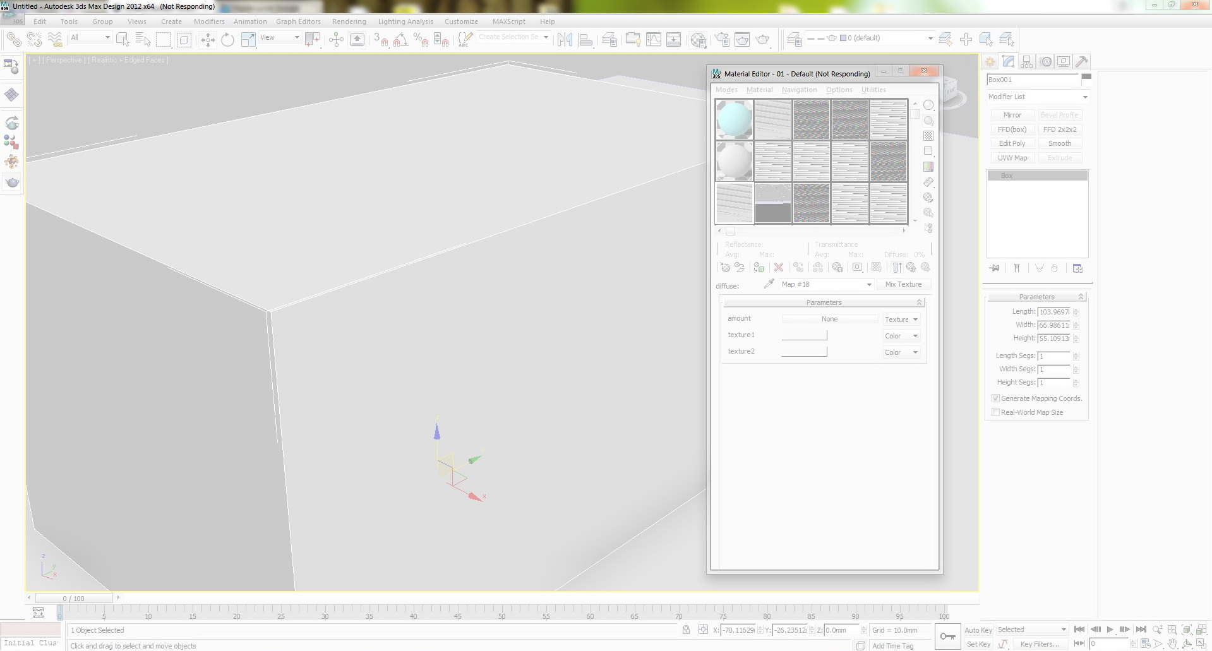The height and width of the screenshot is (651, 1212).
Task: Create New Layer icon
Action: point(945,40)
